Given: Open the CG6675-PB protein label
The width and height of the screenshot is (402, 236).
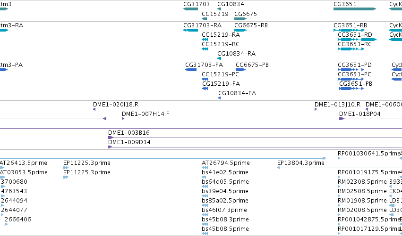Looking at the screenshot, I should (x=252, y=65).
